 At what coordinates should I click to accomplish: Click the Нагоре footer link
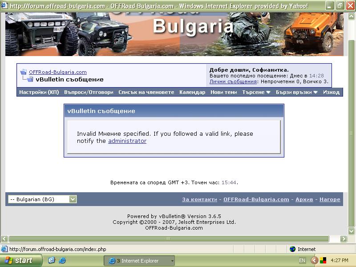pos(330,199)
